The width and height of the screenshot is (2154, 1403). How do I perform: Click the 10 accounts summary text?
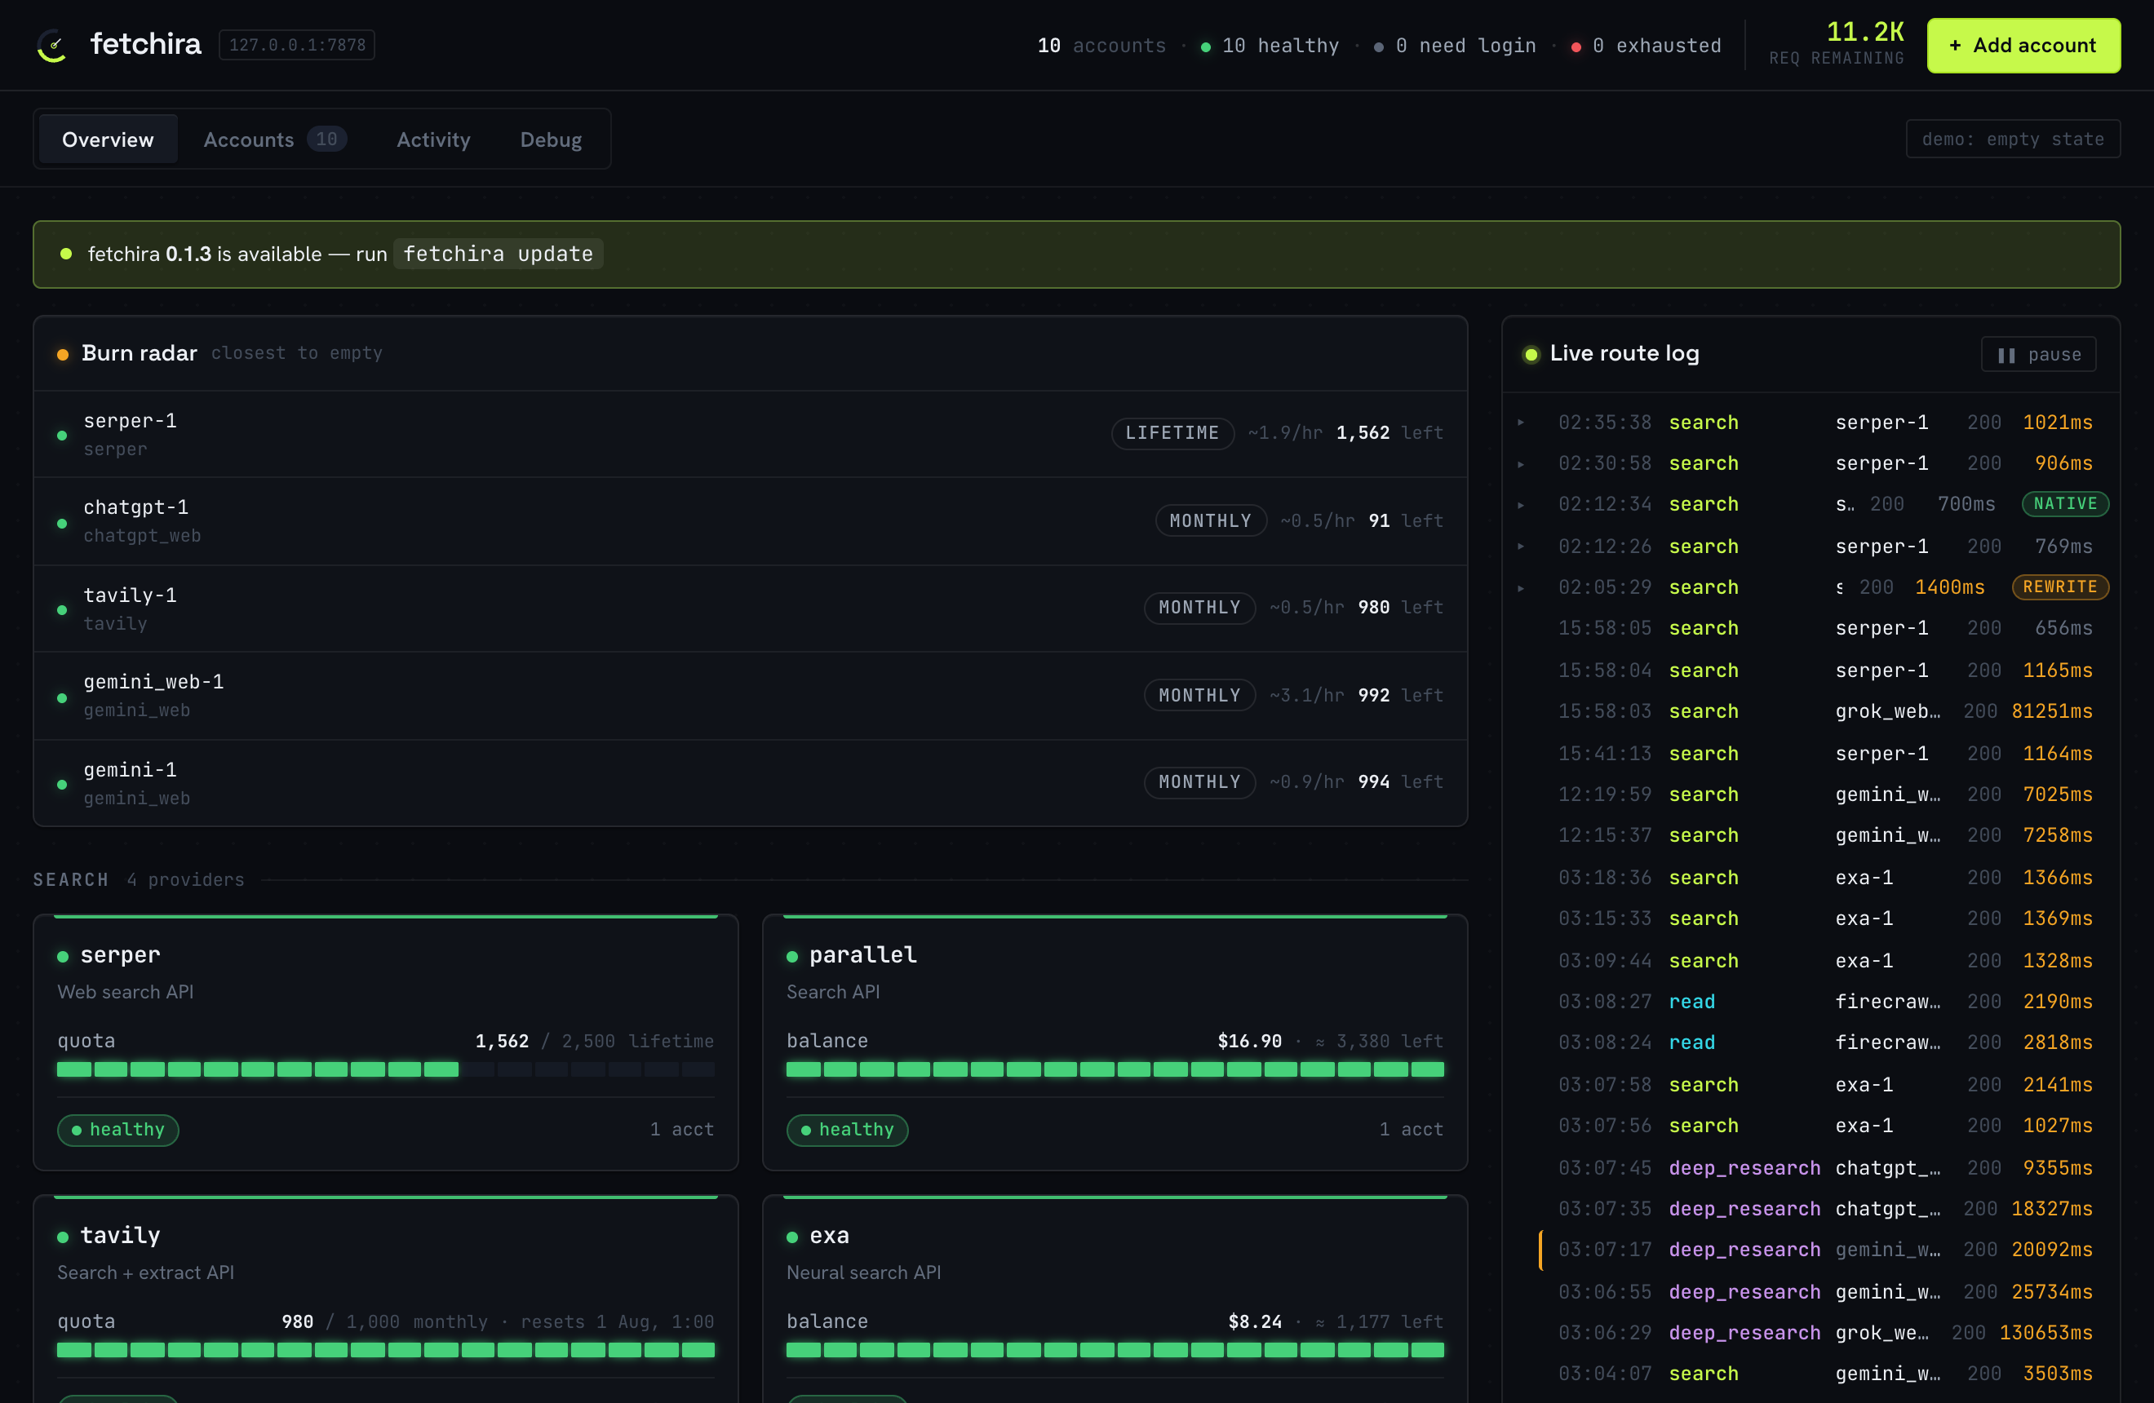pos(1101,46)
